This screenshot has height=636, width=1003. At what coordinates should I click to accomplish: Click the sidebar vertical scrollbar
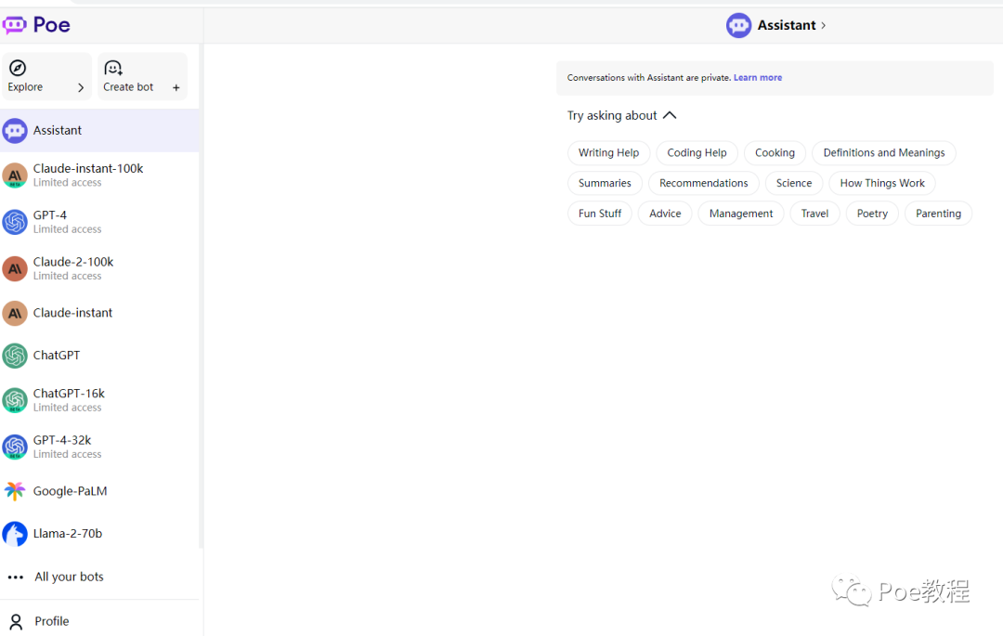(201, 296)
